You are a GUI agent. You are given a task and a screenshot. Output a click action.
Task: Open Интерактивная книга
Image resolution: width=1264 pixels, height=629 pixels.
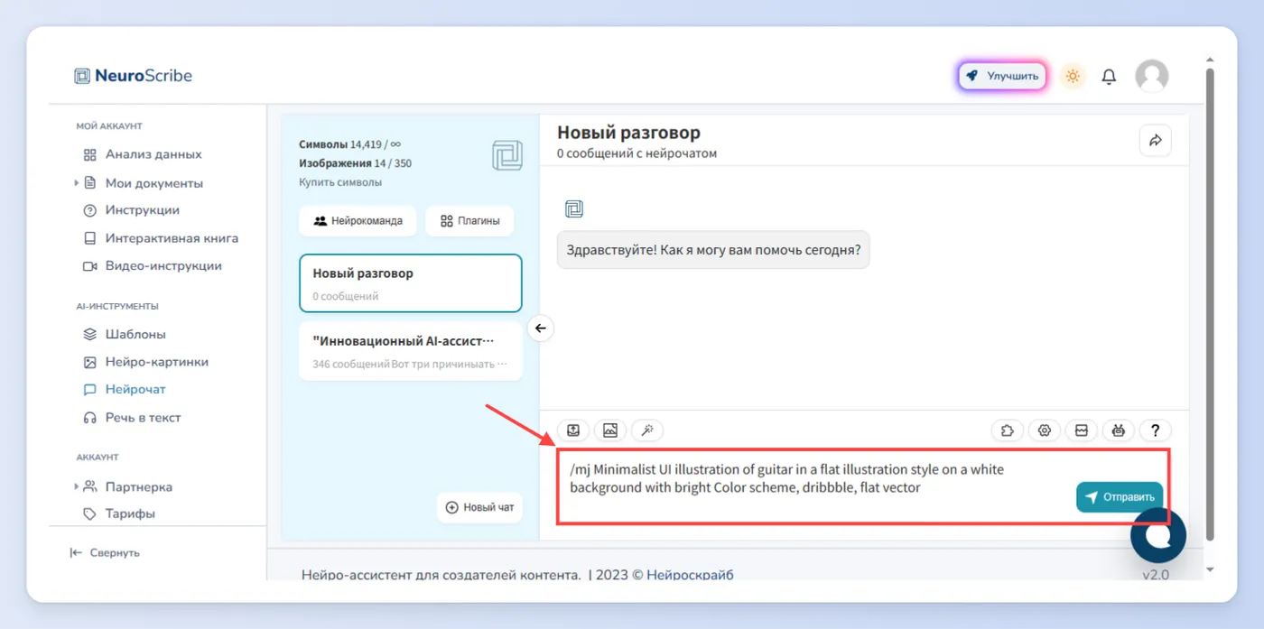pos(172,238)
